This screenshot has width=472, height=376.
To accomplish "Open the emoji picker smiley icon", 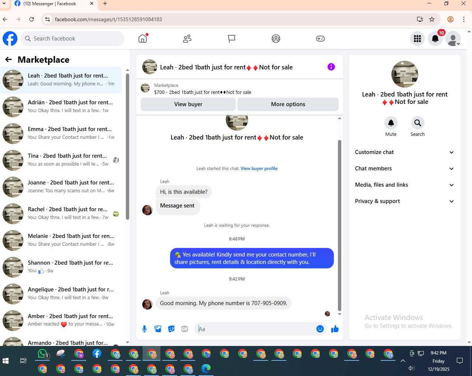I will 320,329.
